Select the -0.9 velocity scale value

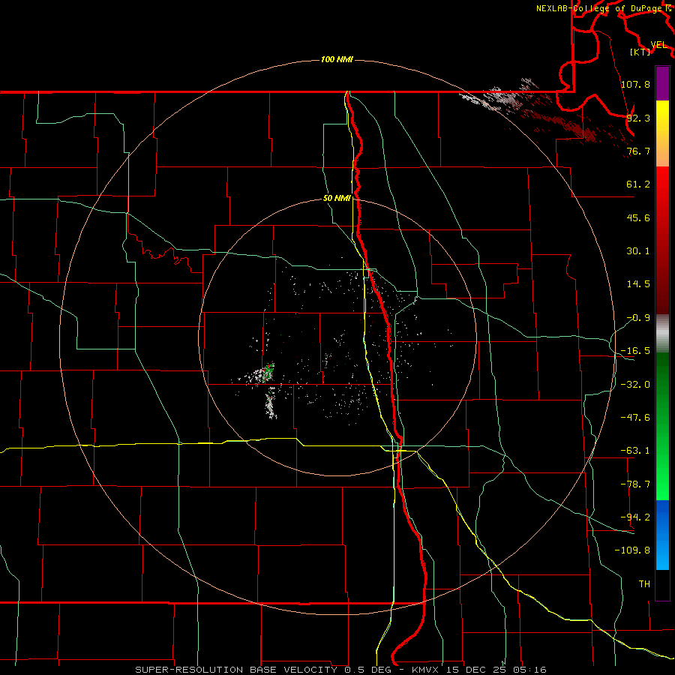pos(638,318)
